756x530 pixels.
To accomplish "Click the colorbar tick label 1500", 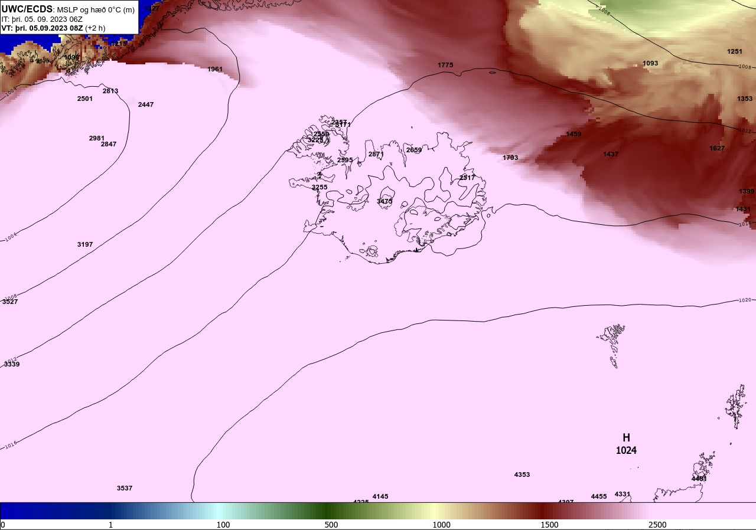I will pyautogui.click(x=549, y=525).
